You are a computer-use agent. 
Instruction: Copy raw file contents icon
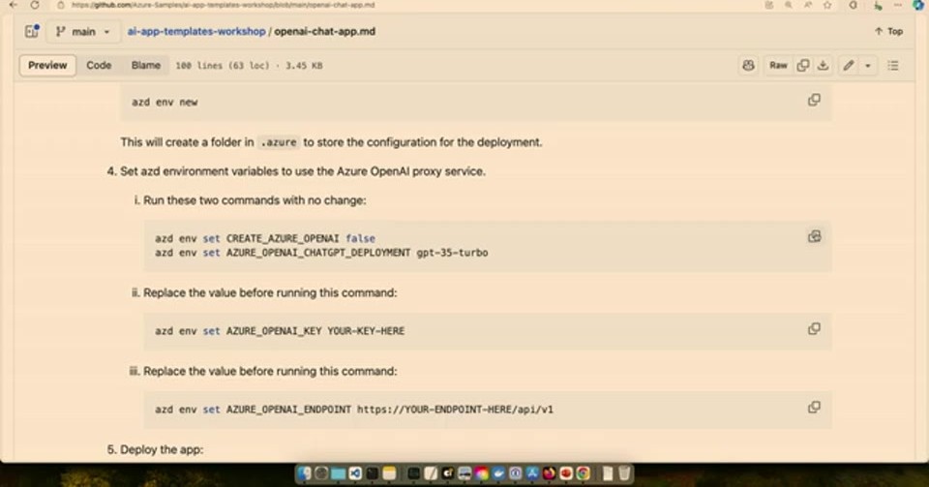pos(803,65)
